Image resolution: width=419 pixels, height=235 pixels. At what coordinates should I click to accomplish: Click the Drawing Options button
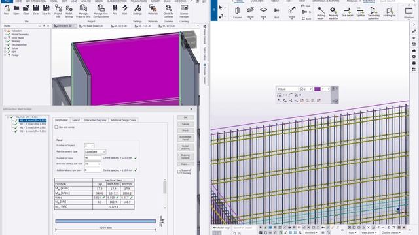pos(185,157)
